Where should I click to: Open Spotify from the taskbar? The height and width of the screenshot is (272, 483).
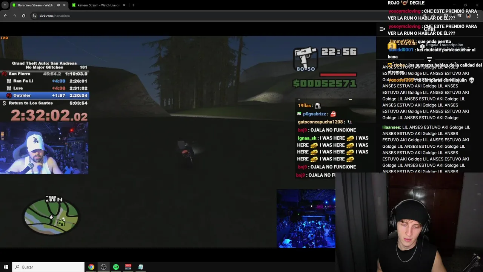pyautogui.click(x=116, y=267)
